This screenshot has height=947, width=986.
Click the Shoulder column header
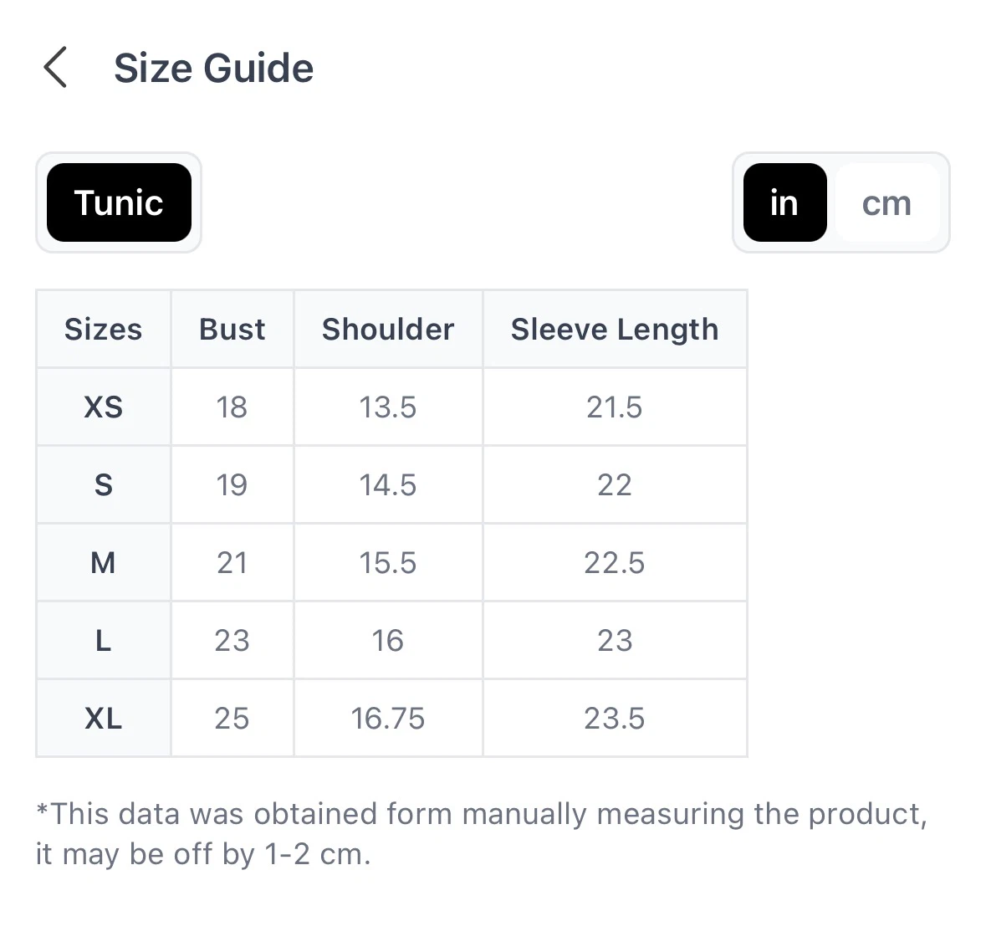click(x=388, y=329)
